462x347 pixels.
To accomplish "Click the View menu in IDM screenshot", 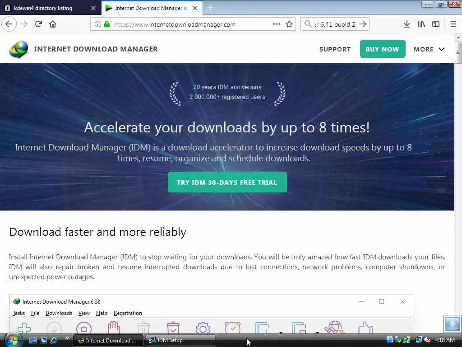I will (84, 313).
